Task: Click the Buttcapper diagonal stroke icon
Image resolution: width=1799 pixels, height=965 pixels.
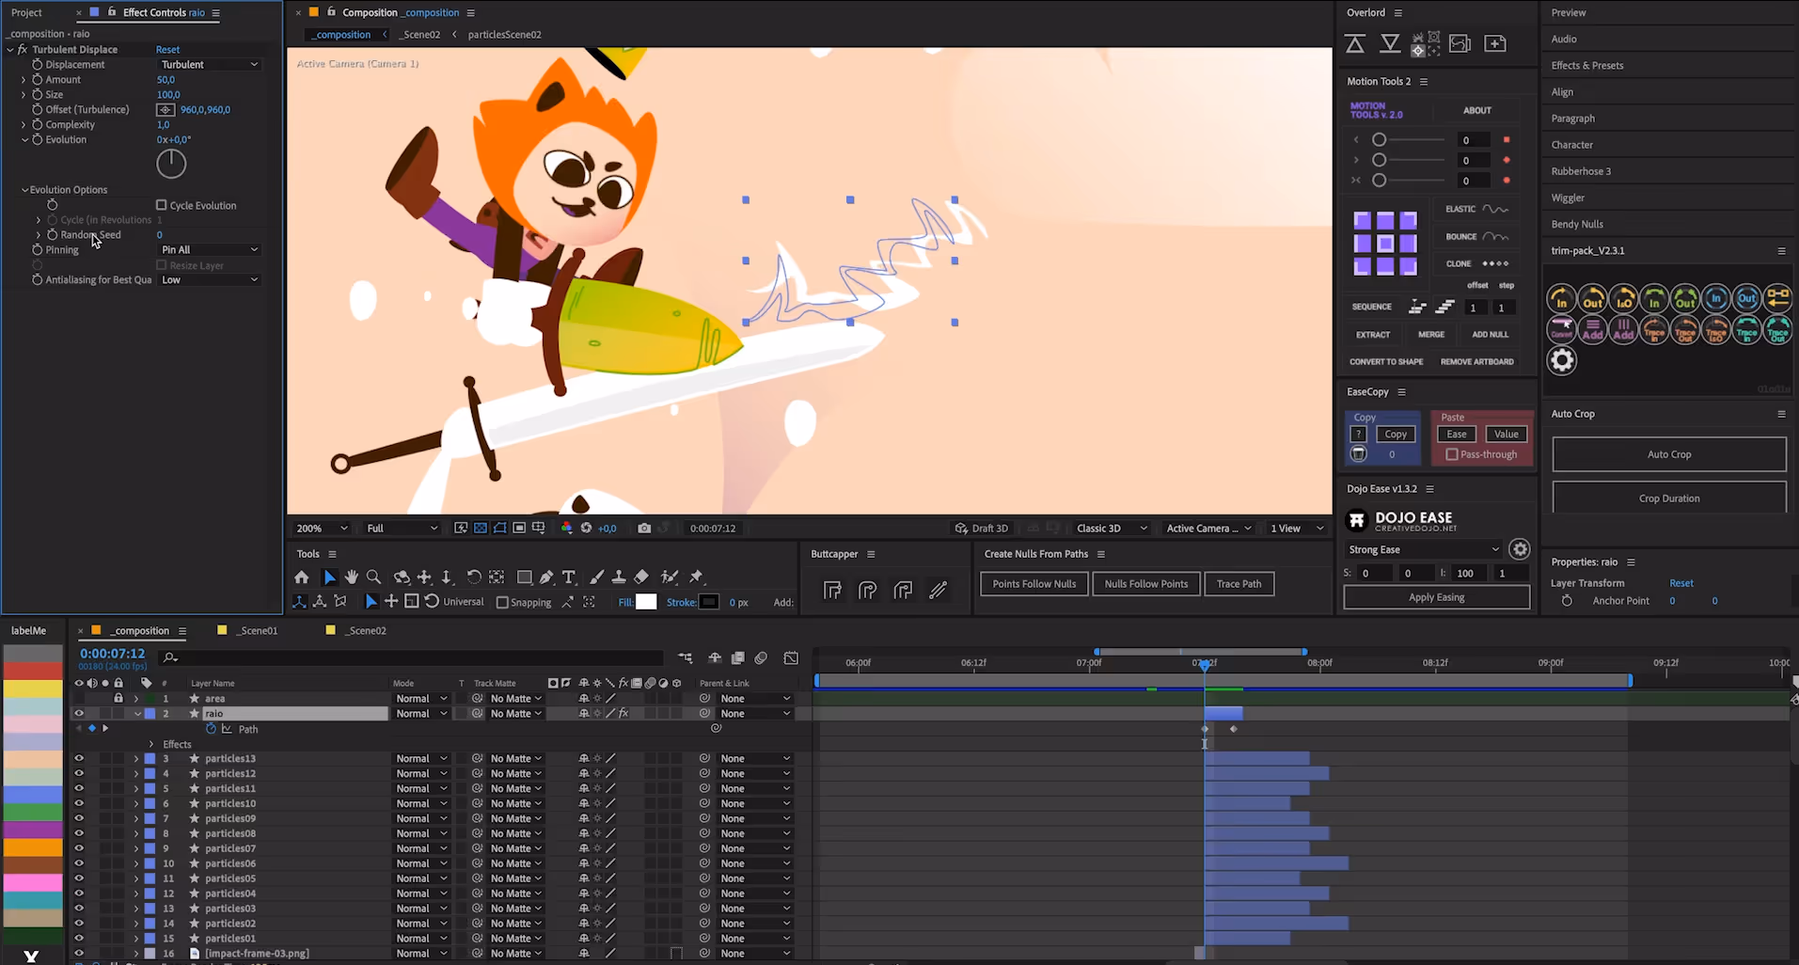Action: pos(938,591)
